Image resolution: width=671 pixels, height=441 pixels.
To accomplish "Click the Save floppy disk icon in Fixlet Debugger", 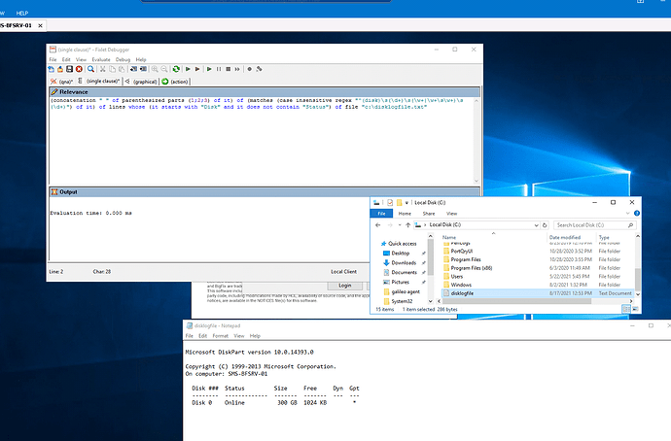I will tap(69, 69).
